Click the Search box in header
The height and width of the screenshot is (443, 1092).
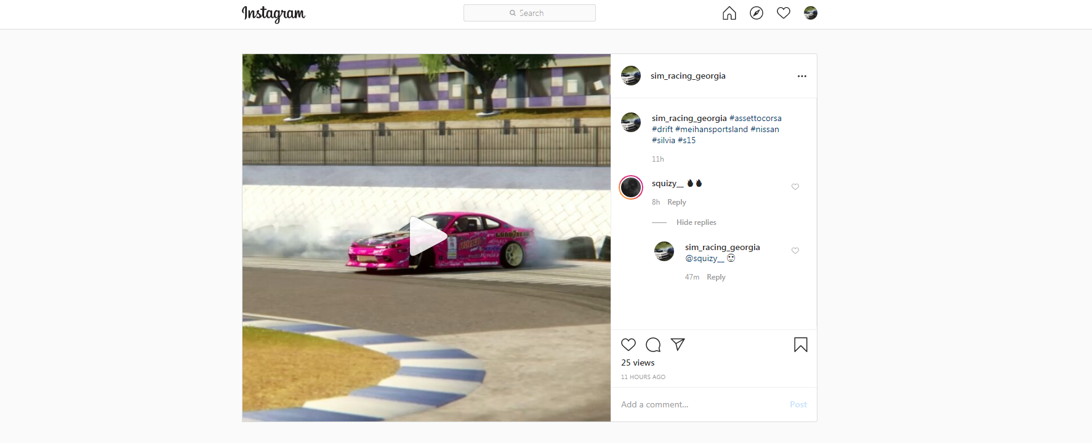(529, 13)
